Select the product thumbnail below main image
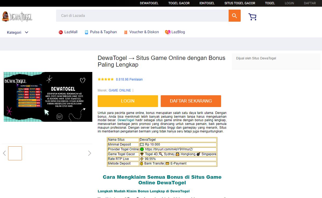322x198 pixels. [15, 153]
